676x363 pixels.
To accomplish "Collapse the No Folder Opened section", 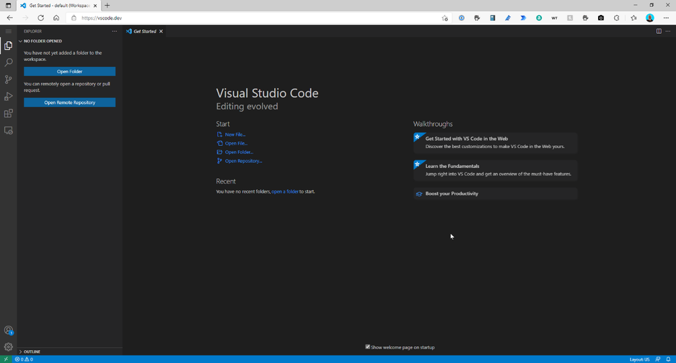I will click(70, 41).
